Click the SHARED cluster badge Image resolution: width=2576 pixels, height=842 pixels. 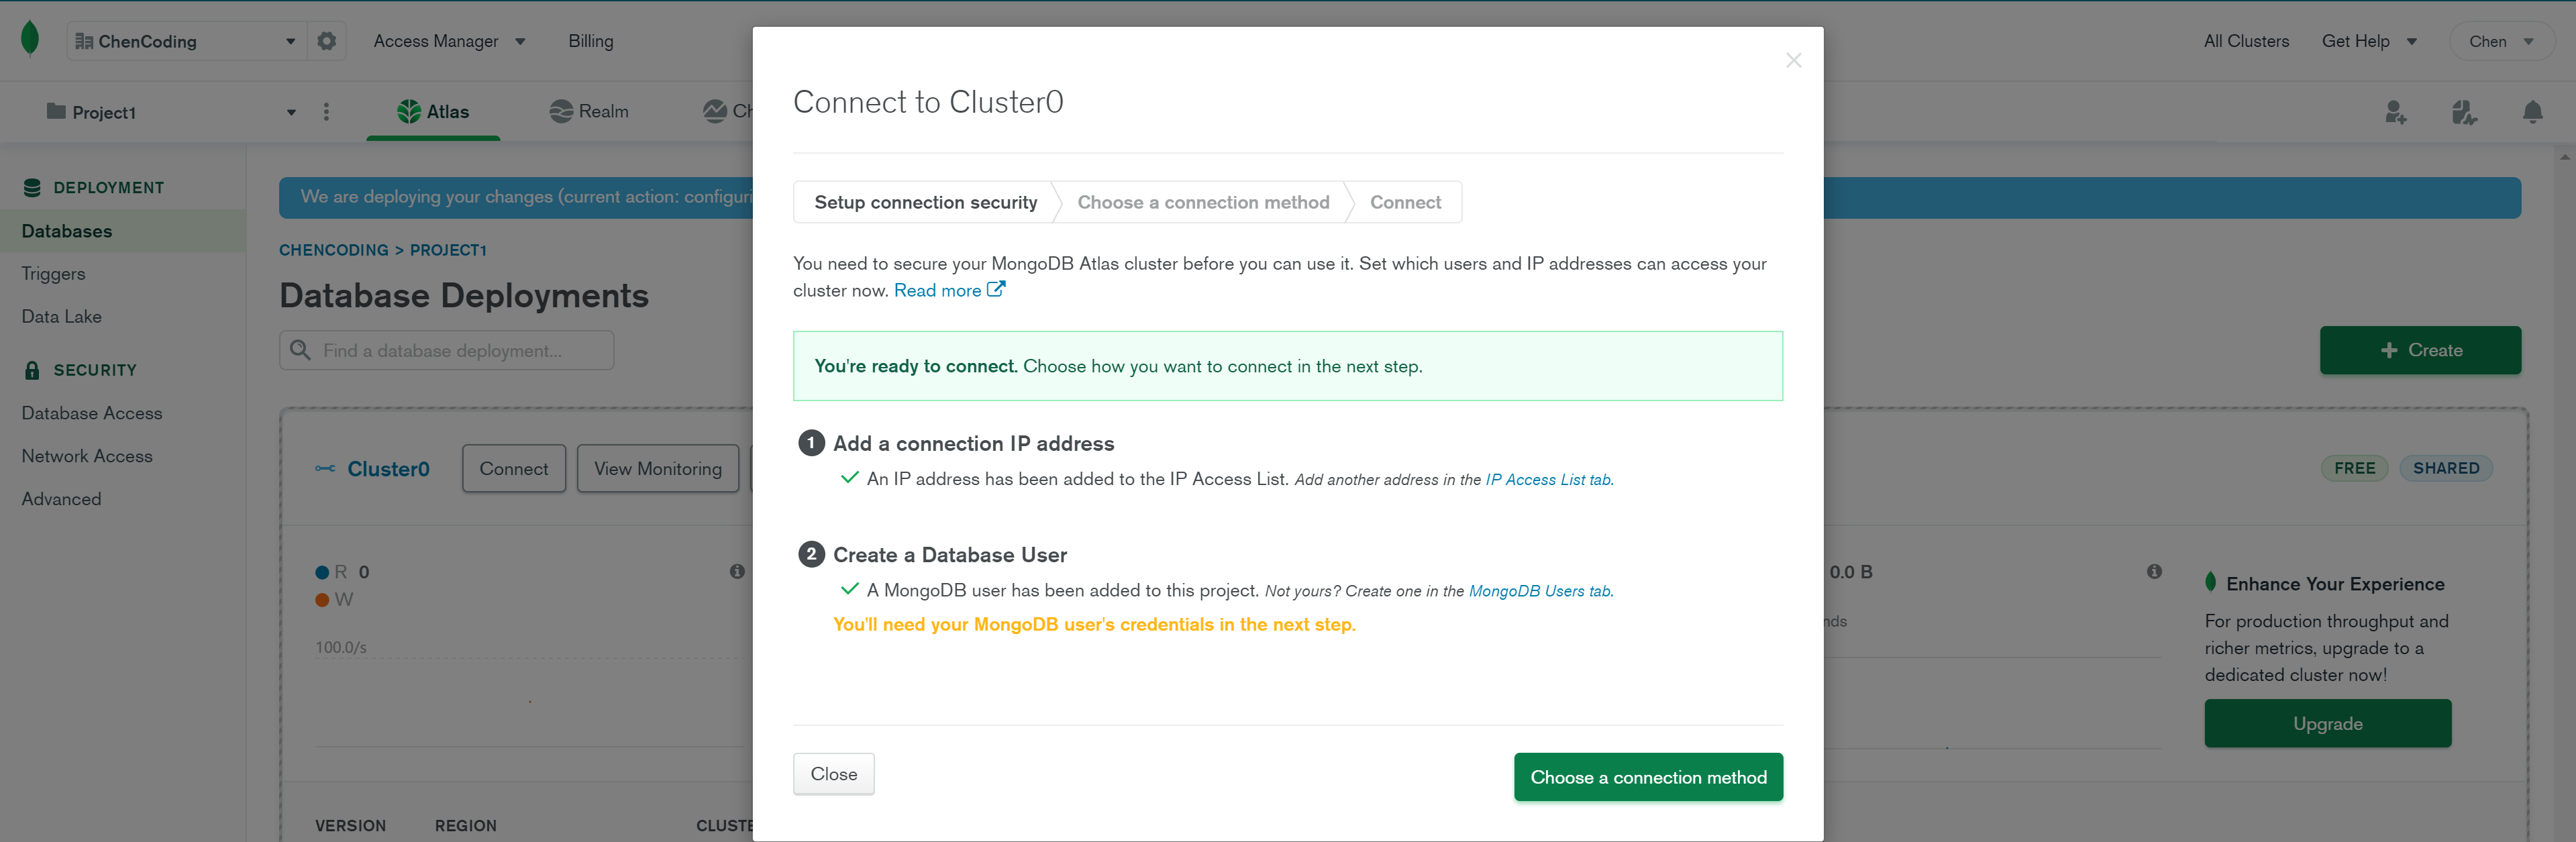click(2446, 469)
